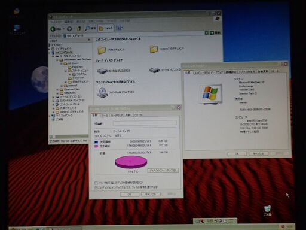Enable the compress drive checkbox
Screen dimensions: 306x230
(x=96, y=183)
